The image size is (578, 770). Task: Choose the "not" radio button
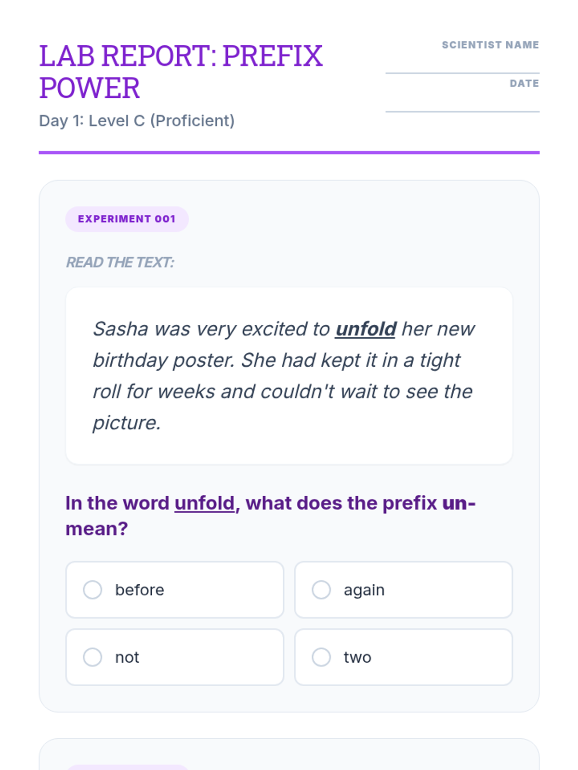92,657
